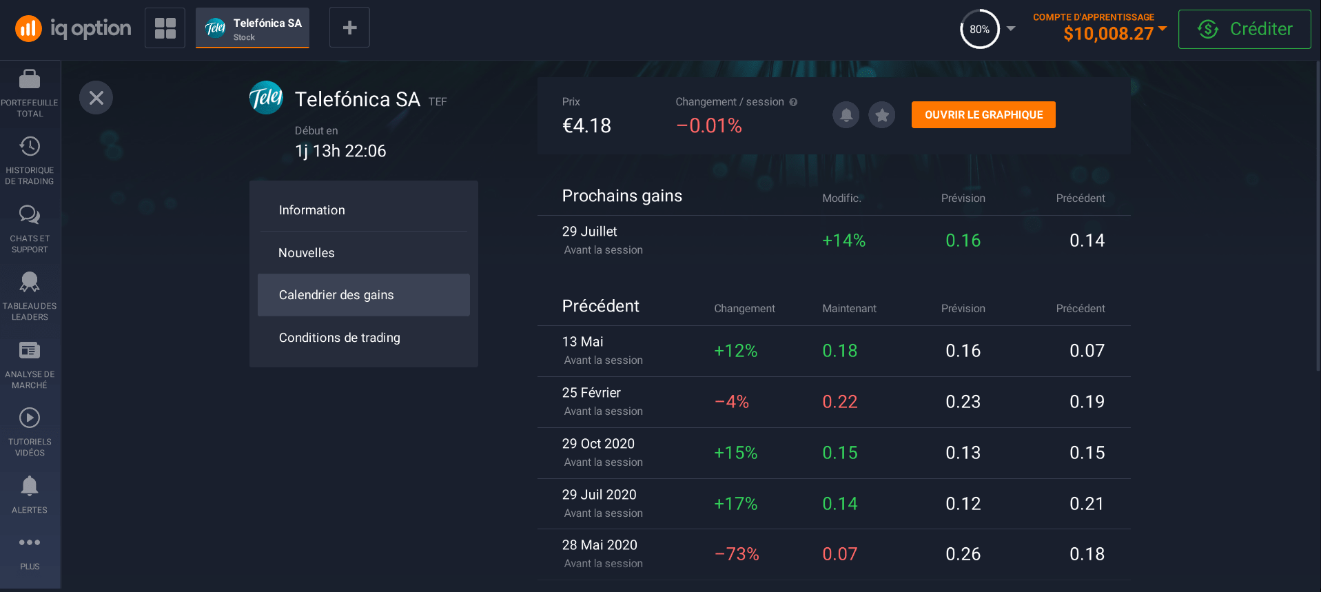Open Alertes in the sidebar
The width and height of the screenshot is (1321, 592).
coord(30,495)
